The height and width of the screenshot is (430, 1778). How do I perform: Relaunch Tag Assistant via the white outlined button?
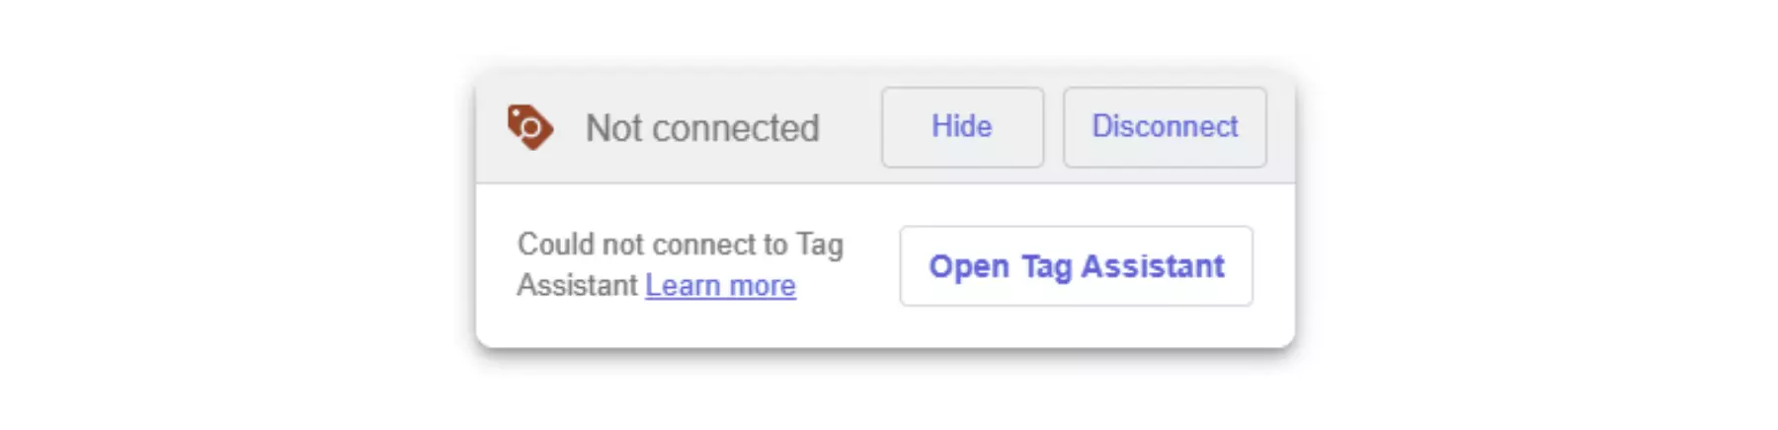tap(1076, 266)
